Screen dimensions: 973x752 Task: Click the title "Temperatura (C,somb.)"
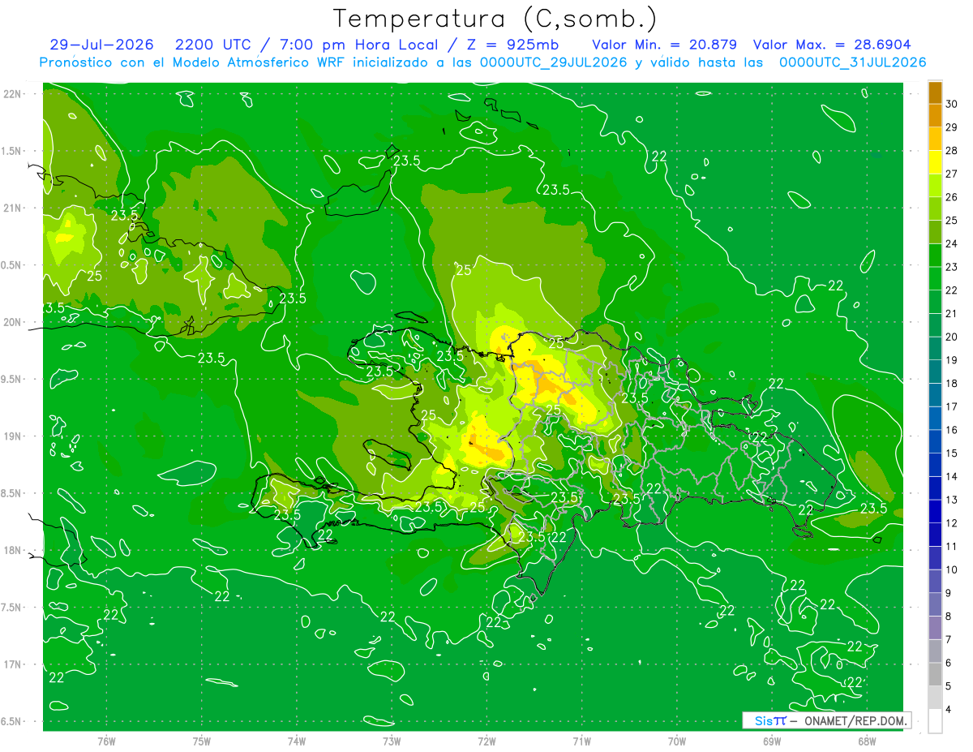tap(495, 19)
